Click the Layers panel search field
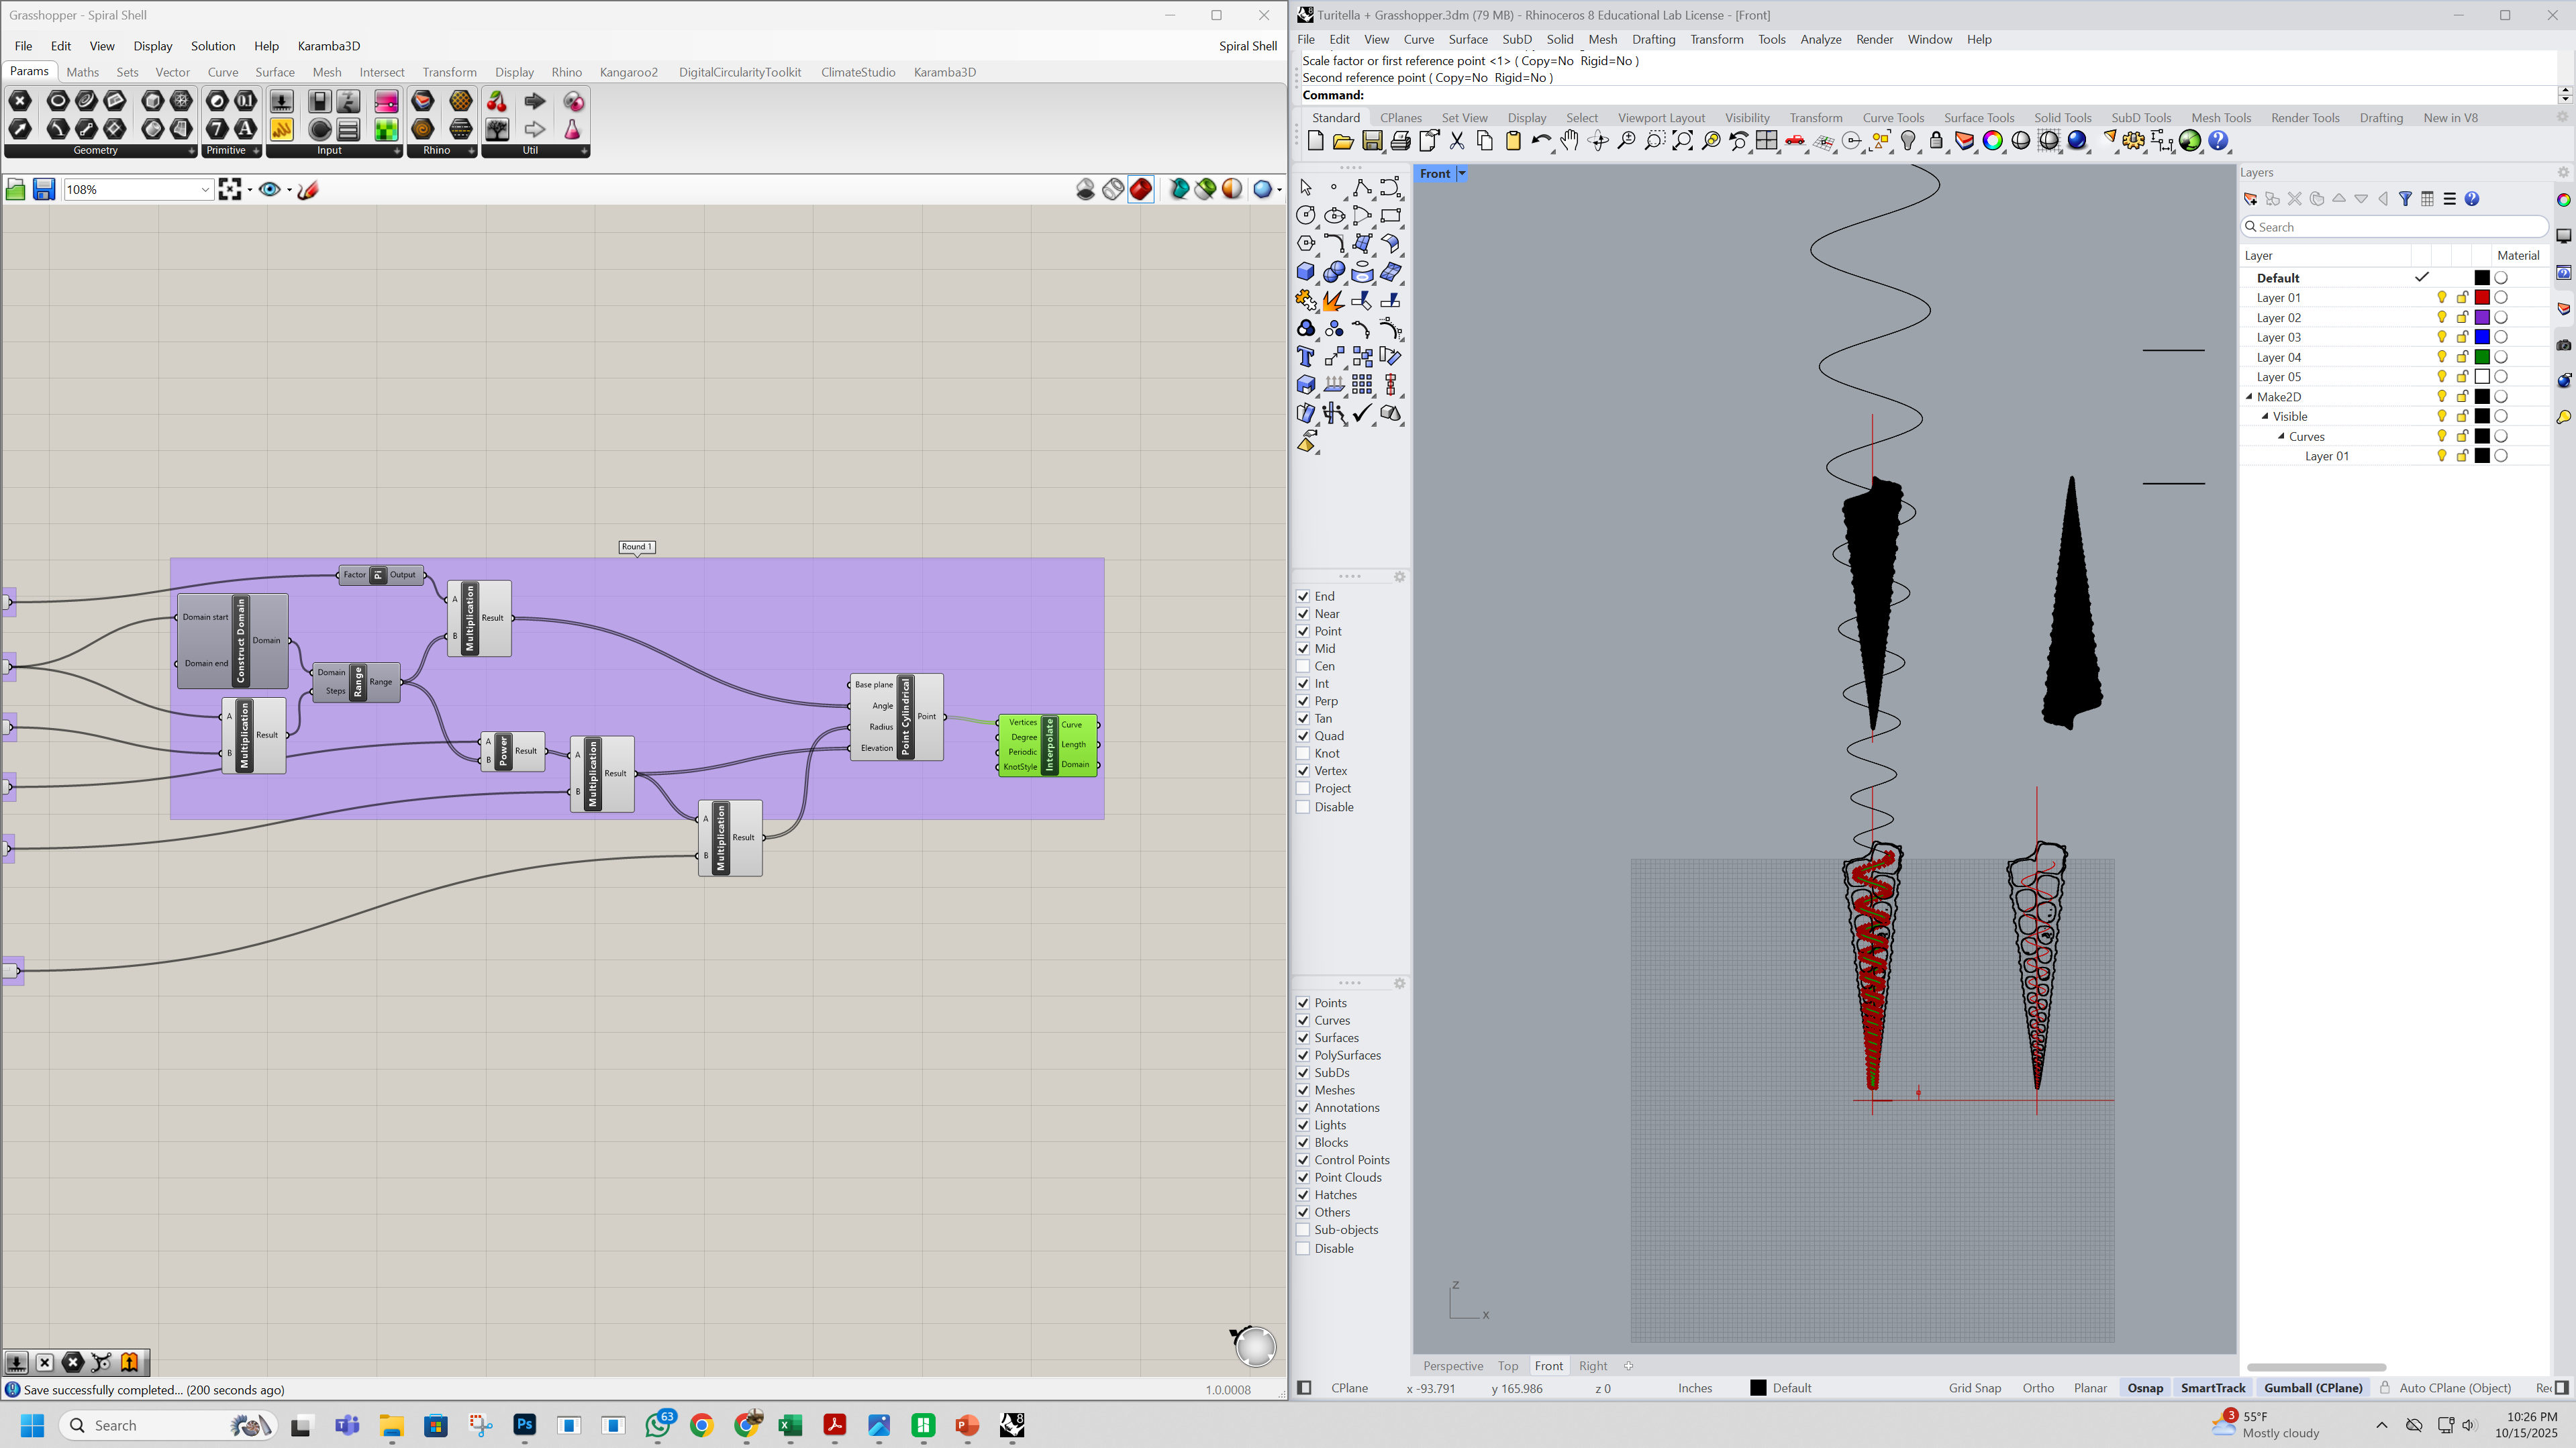 [2395, 227]
